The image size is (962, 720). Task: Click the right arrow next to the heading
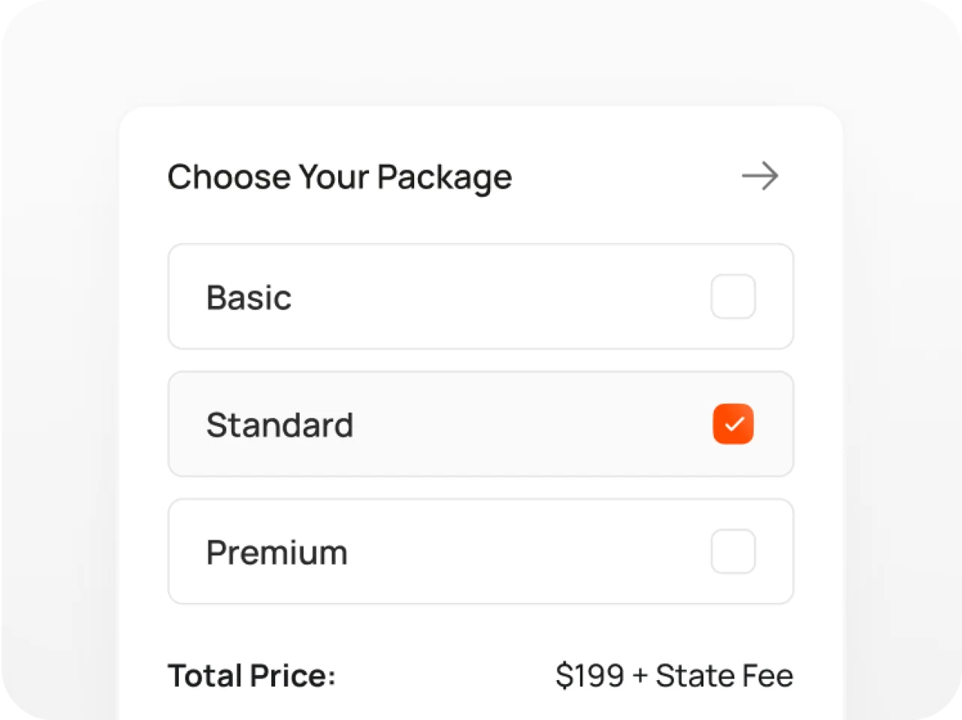pos(760,177)
